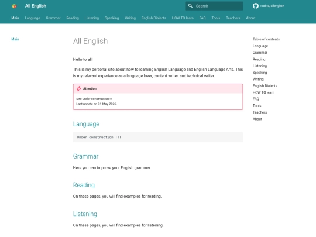Jump to About in the table of contents

tap(257, 119)
